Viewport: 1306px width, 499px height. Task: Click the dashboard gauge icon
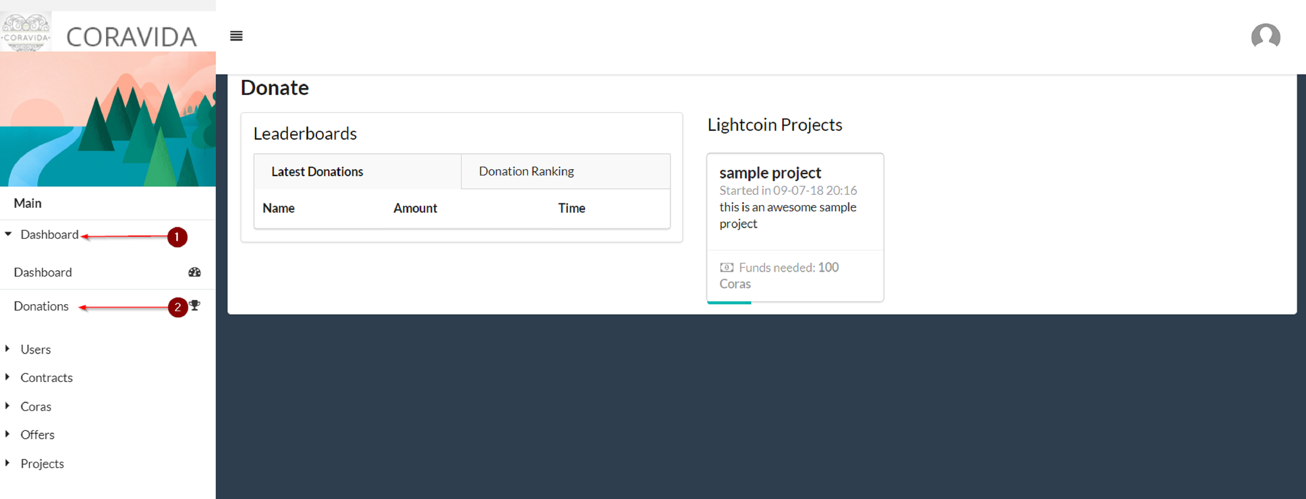(x=194, y=272)
